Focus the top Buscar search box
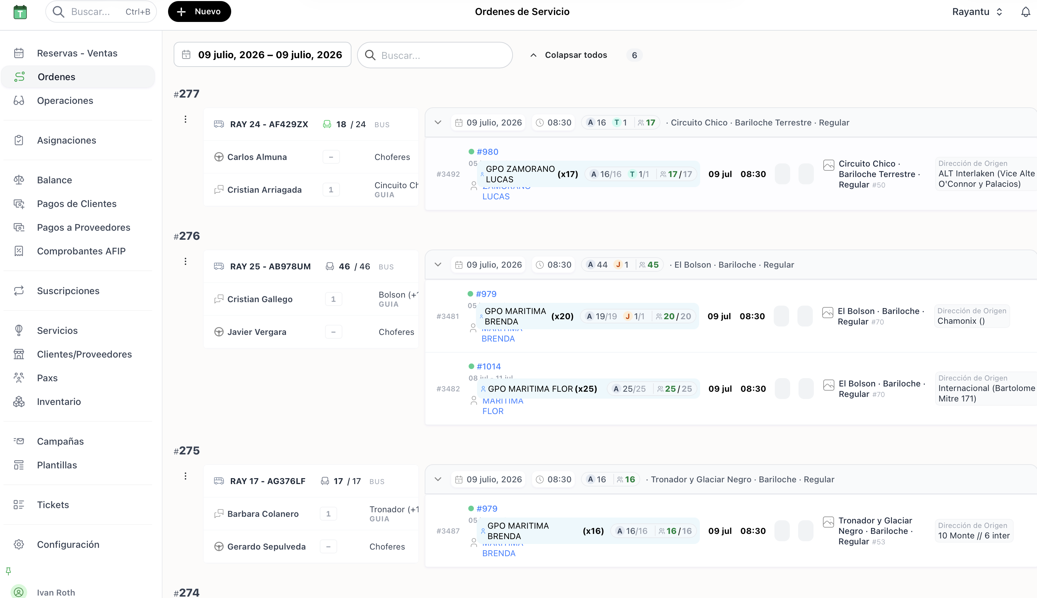1037x598 pixels. coord(101,11)
